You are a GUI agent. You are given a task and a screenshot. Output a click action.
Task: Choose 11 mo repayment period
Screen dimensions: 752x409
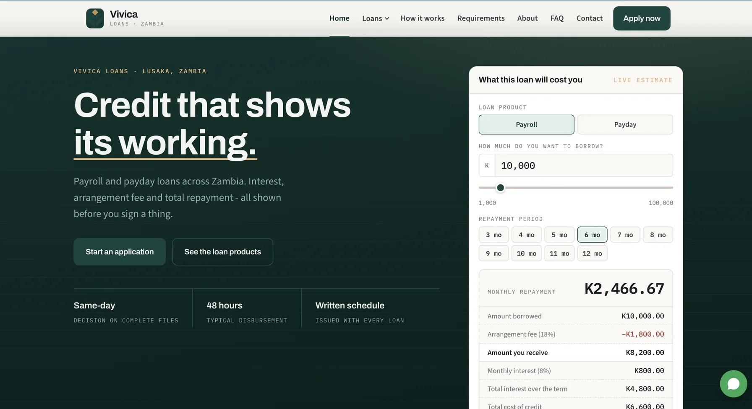point(559,254)
